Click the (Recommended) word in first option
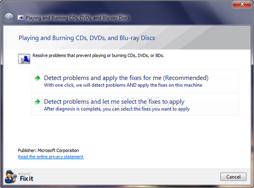 [186, 78]
